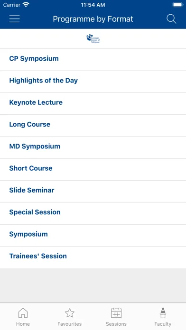Open the hamburger menu icon

tap(15, 19)
